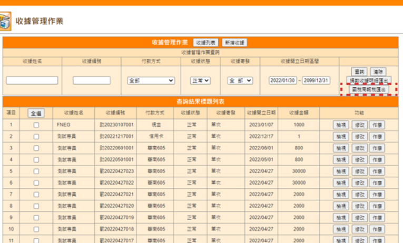Viewport: 403px width, 243px height.
Task: Focus the 收據編號 search field
Action: click(x=92, y=80)
